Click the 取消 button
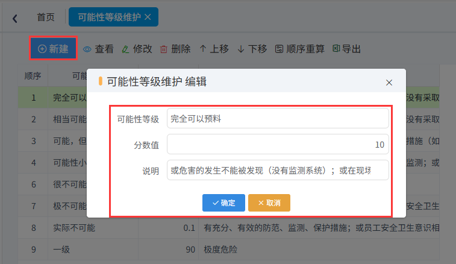The width and height of the screenshot is (456, 264). (x=269, y=203)
